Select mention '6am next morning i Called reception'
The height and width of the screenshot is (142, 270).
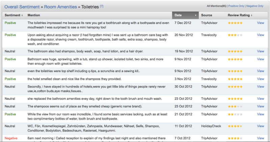click(x=97, y=138)
